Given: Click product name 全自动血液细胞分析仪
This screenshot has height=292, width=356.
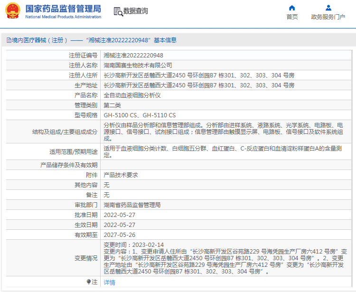Looking at the screenshot, I should point(132,95).
